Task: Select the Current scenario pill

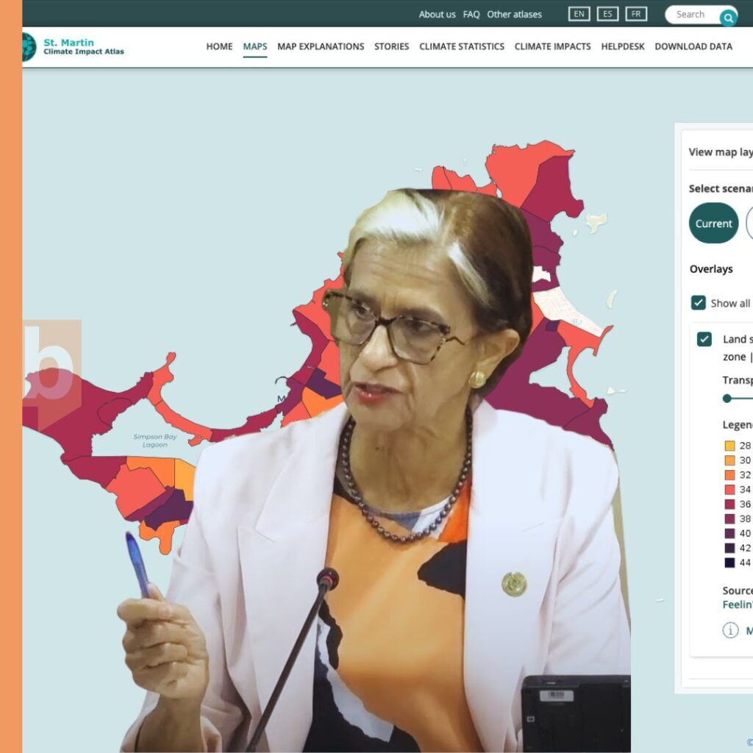Action: click(x=713, y=223)
